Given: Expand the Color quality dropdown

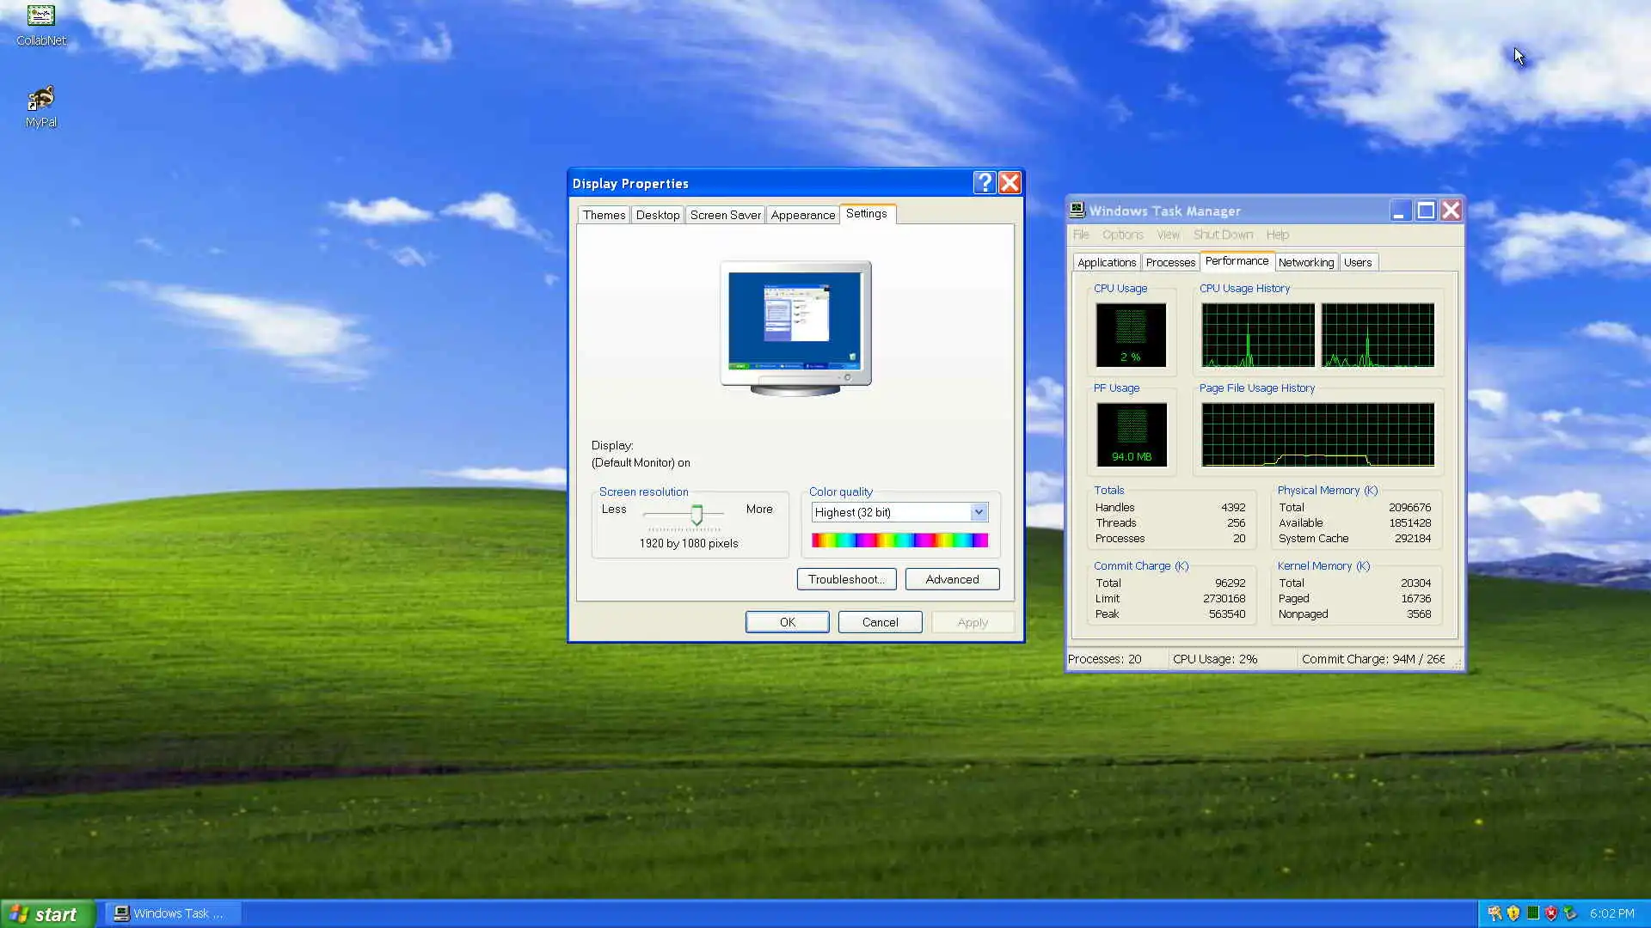Looking at the screenshot, I should point(979,512).
